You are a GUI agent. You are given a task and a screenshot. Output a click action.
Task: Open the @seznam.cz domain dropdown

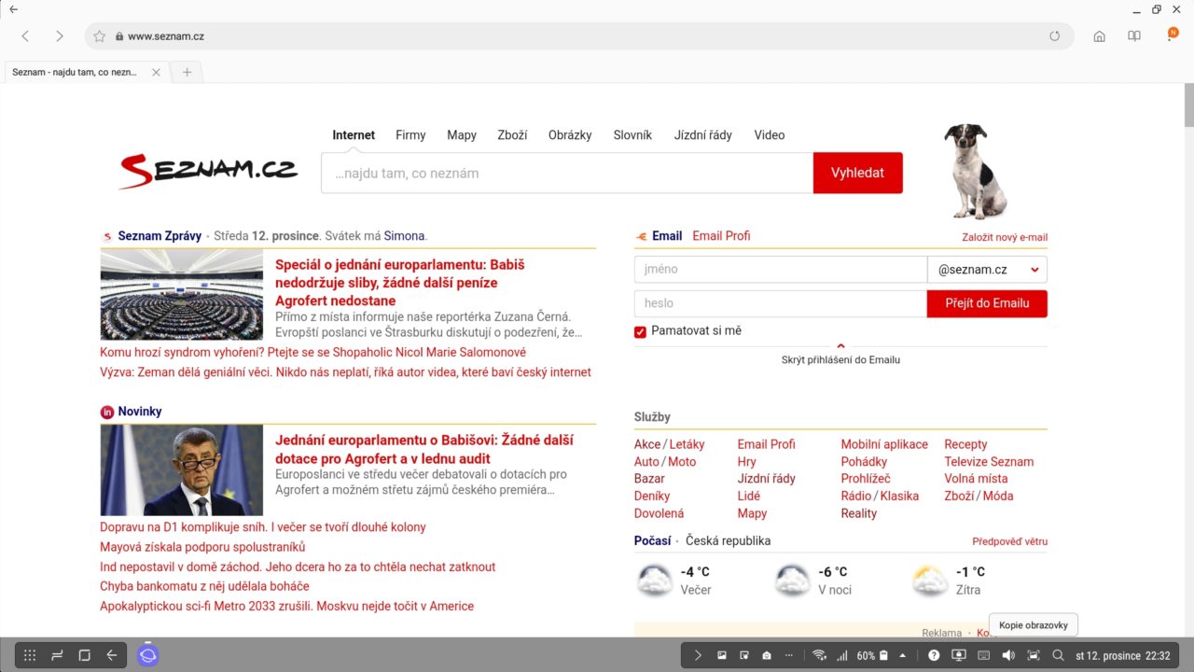(987, 270)
